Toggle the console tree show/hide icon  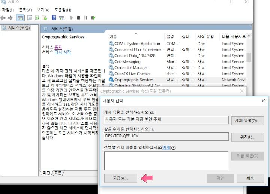[20, 18]
